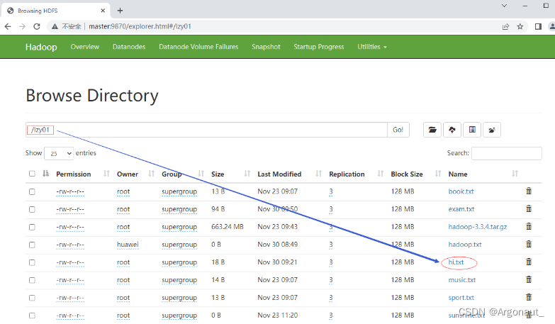Open the Datanodes nav item
The image size is (555, 324).
coord(129,47)
